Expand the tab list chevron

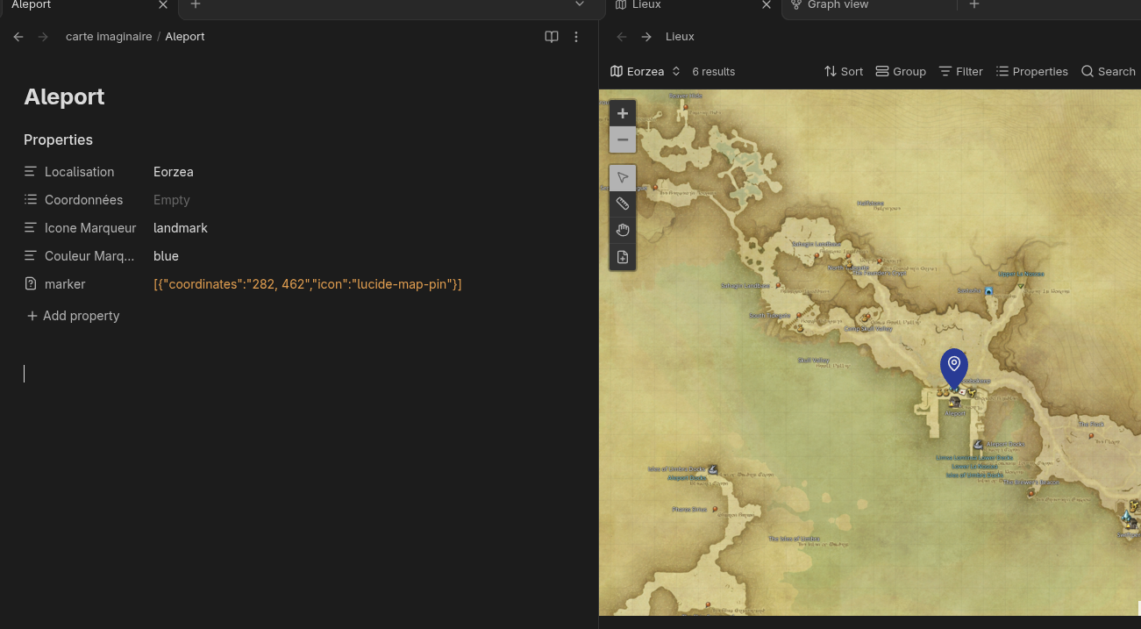click(580, 5)
